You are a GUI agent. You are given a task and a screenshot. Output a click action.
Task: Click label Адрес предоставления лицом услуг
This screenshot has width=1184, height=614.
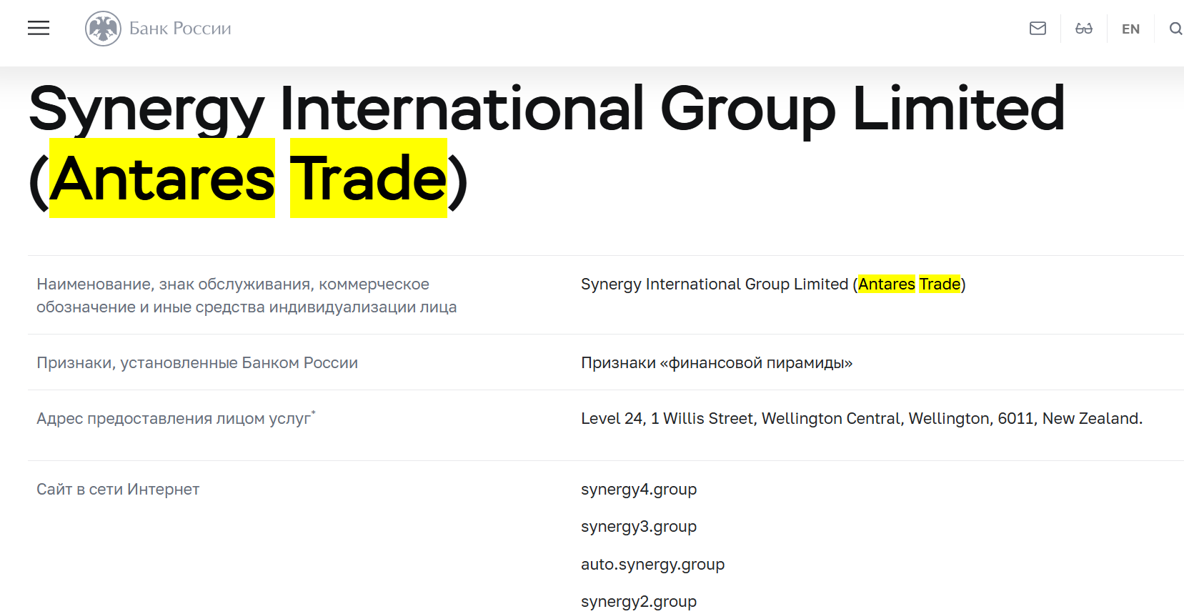(176, 418)
